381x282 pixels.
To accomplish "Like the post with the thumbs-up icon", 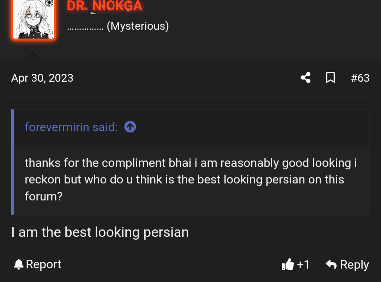I will pos(288,264).
